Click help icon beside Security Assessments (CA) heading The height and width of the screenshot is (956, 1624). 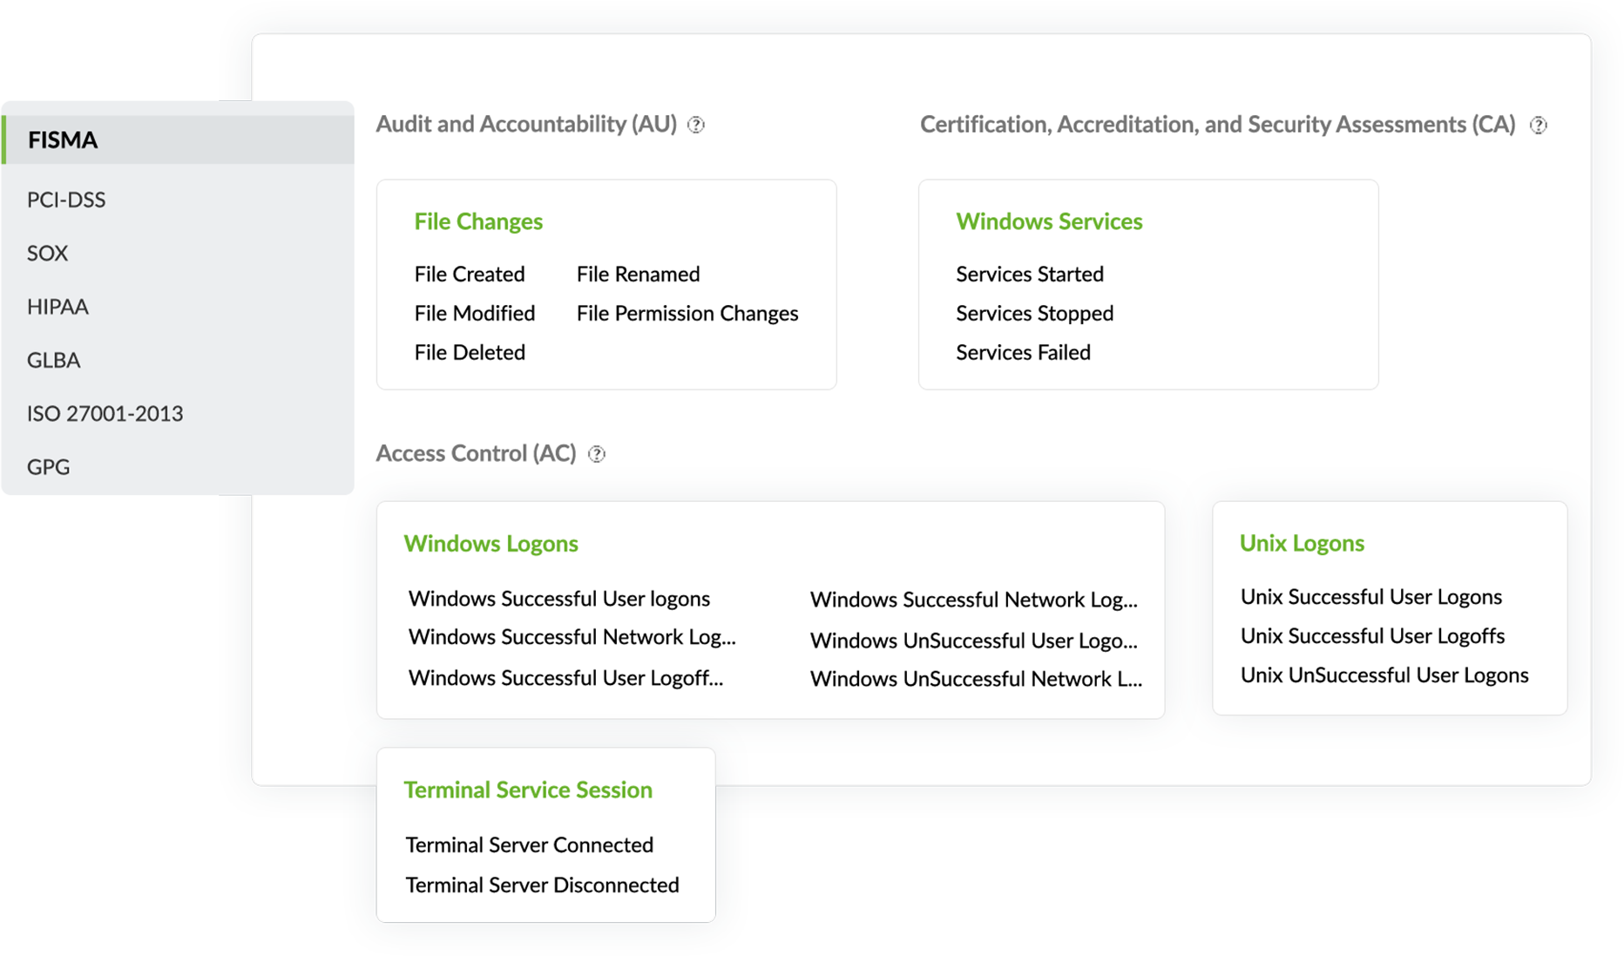(1539, 125)
